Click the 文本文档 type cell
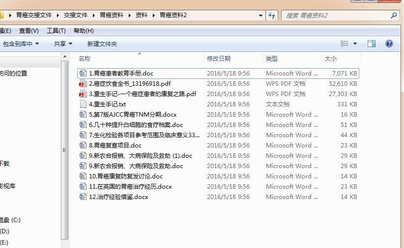The image size is (404, 248). point(278,104)
